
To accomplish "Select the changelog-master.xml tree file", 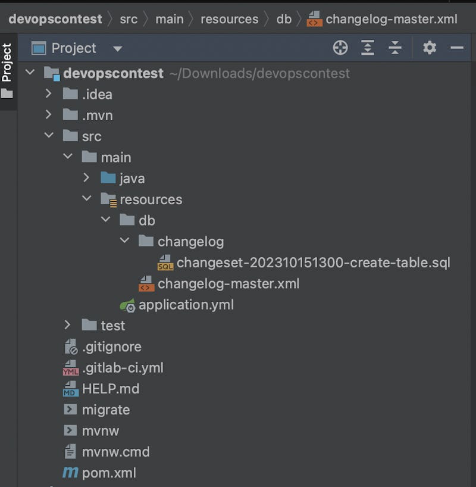I will pos(228,284).
